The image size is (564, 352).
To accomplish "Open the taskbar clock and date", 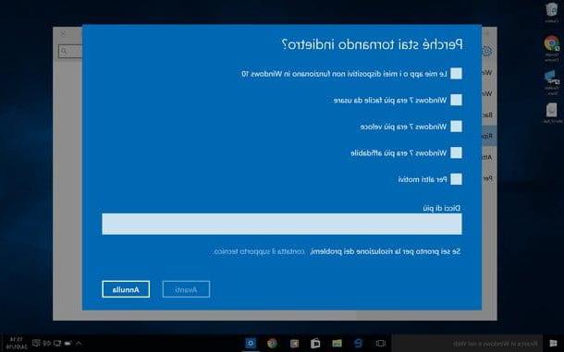I will (x=17, y=343).
